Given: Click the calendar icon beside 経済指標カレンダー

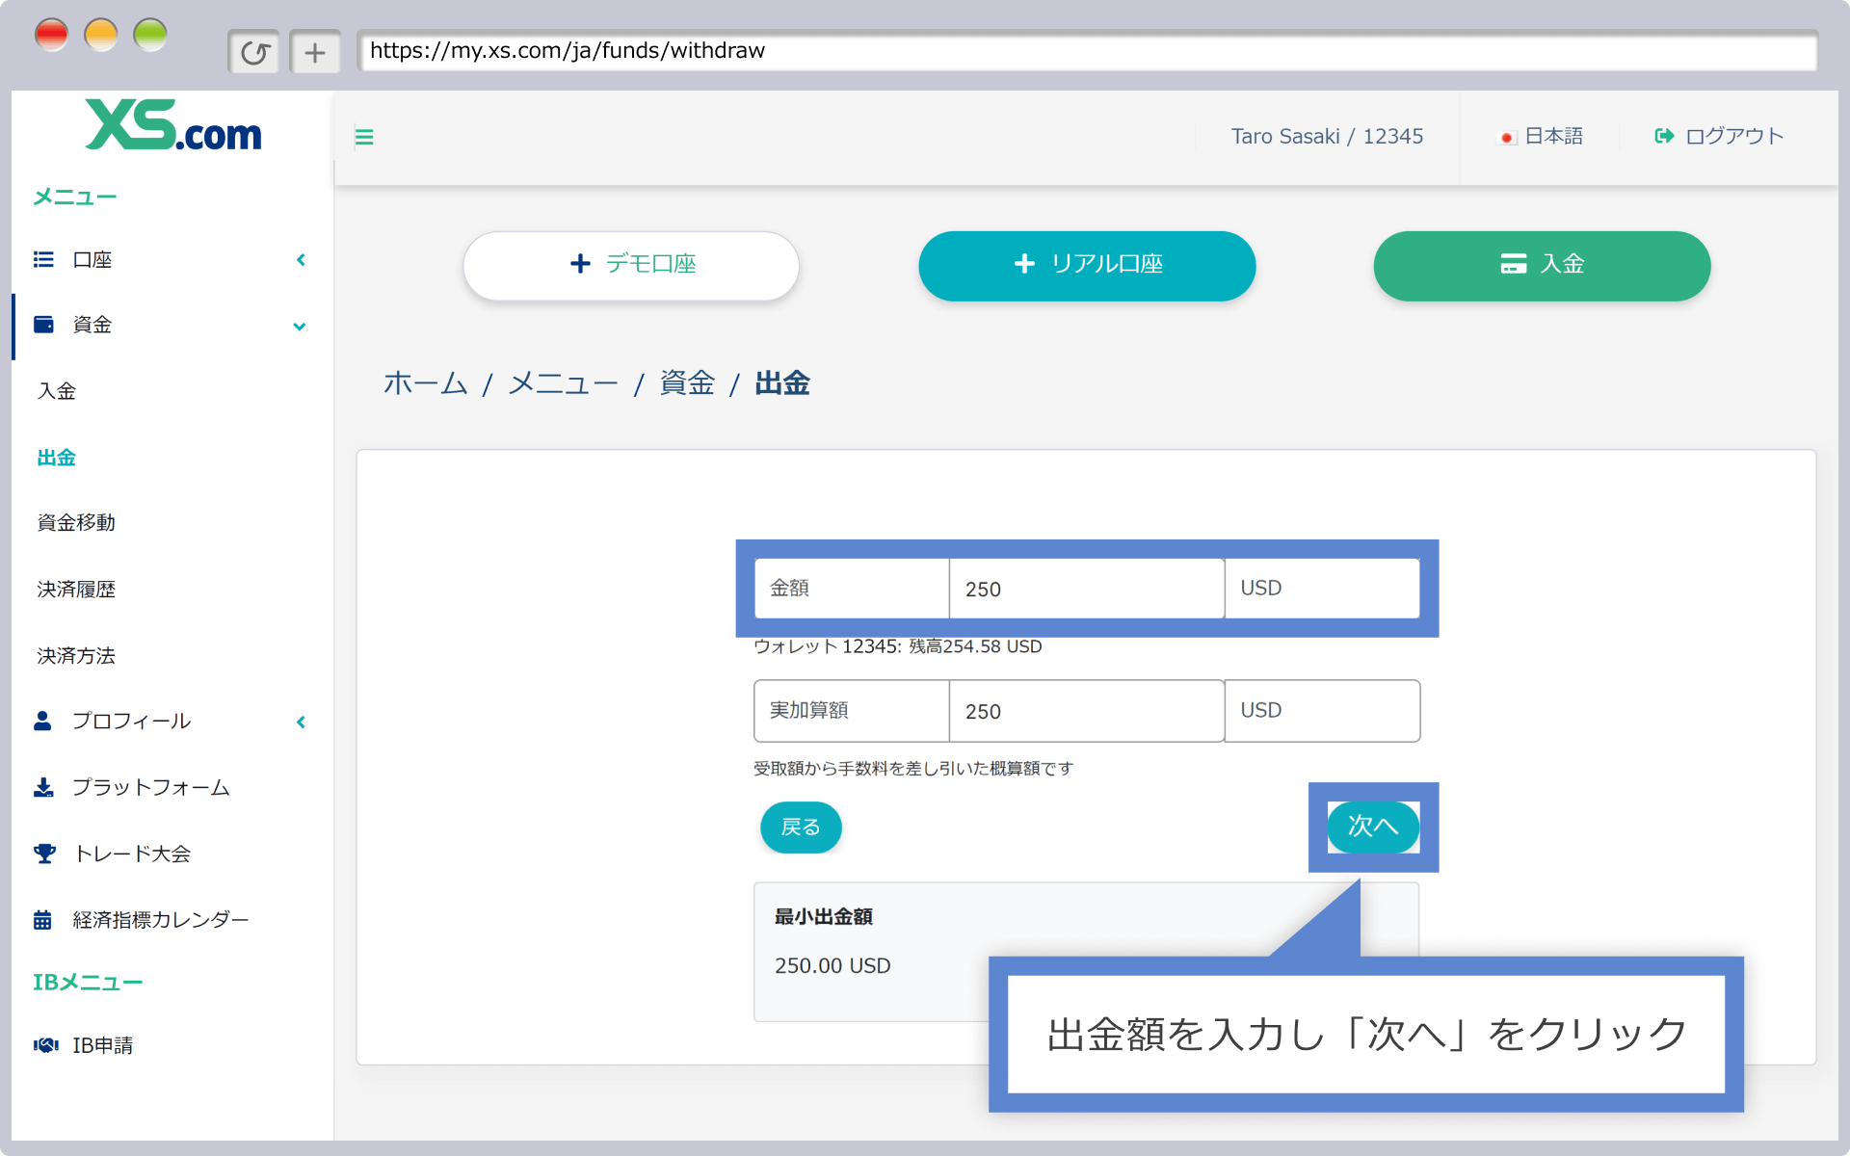Looking at the screenshot, I should coord(42,920).
